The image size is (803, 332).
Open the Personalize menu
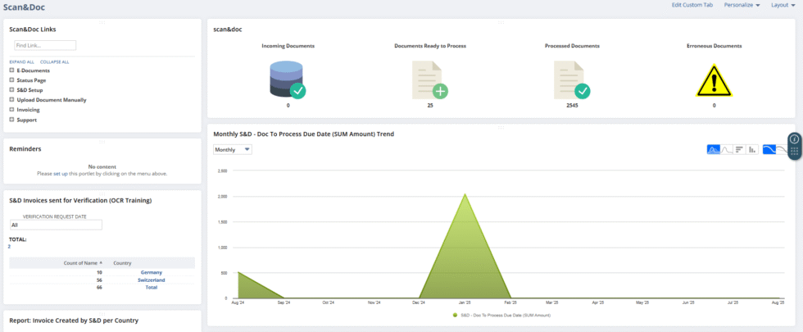[742, 5]
